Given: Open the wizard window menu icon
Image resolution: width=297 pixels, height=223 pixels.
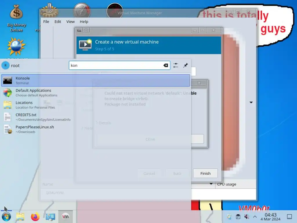Looking at the screenshot, I should 79,30.
